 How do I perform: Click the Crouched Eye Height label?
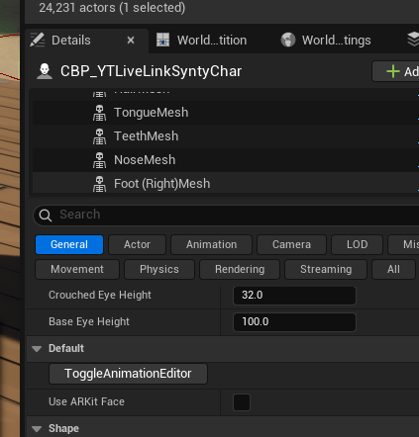click(x=100, y=295)
